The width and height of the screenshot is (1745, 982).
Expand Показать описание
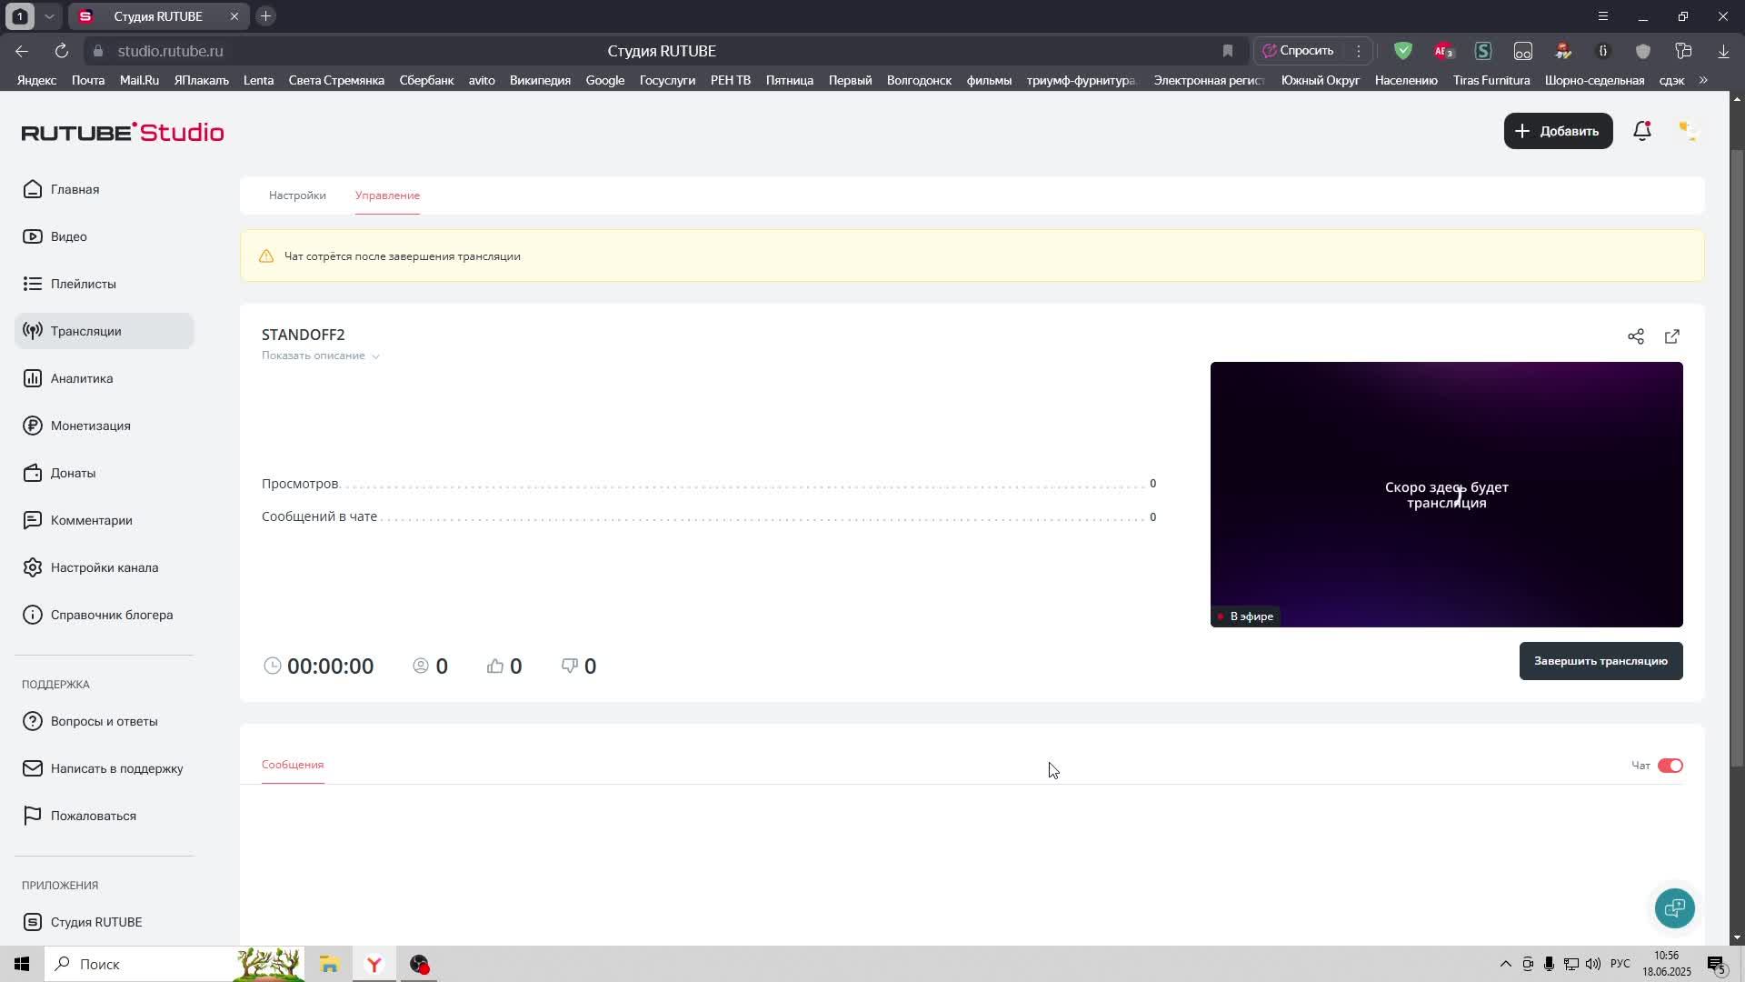320,356
